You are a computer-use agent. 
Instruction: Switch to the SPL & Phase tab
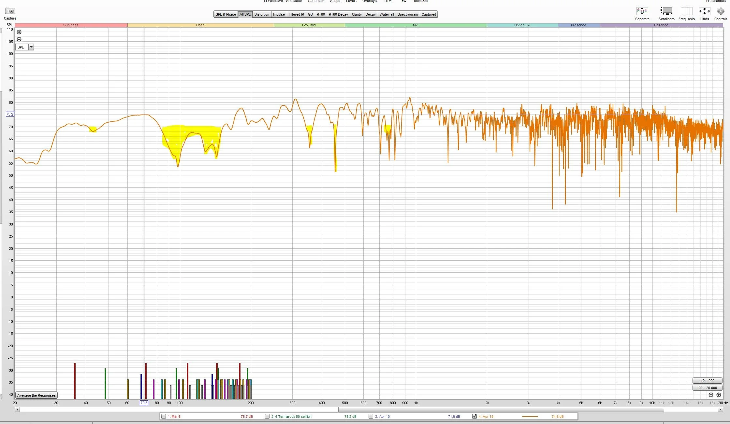pos(226,14)
